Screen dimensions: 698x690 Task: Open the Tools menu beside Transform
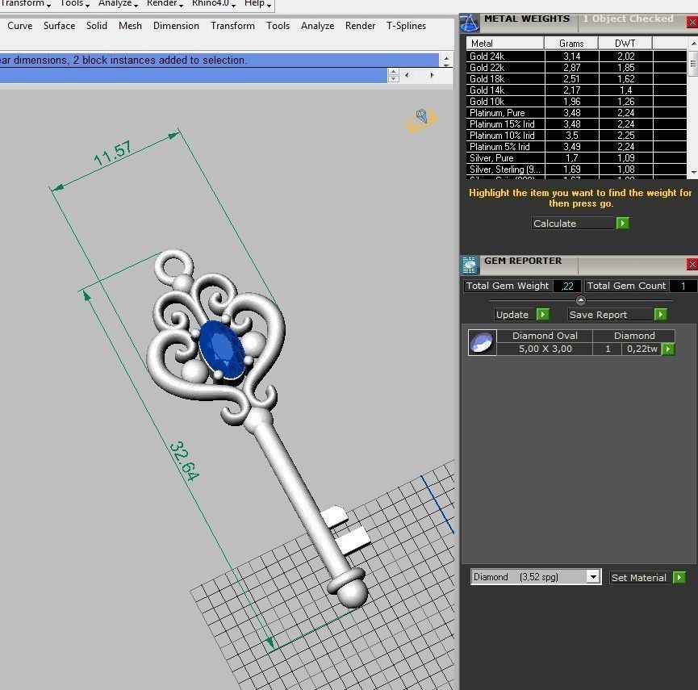coord(278,26)
